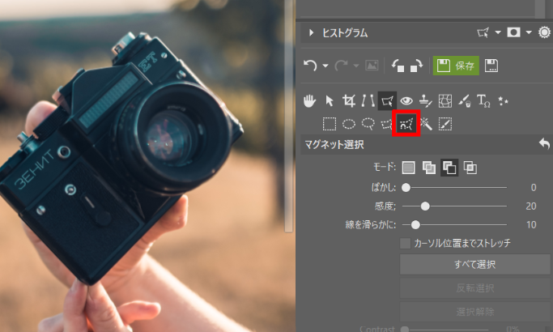Click the モード label

point(385,167)
